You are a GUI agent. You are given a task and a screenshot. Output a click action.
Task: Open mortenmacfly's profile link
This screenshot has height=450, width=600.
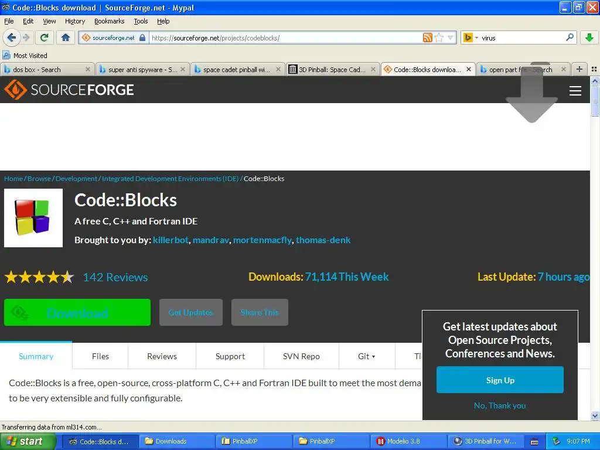(x=262, y=240)
